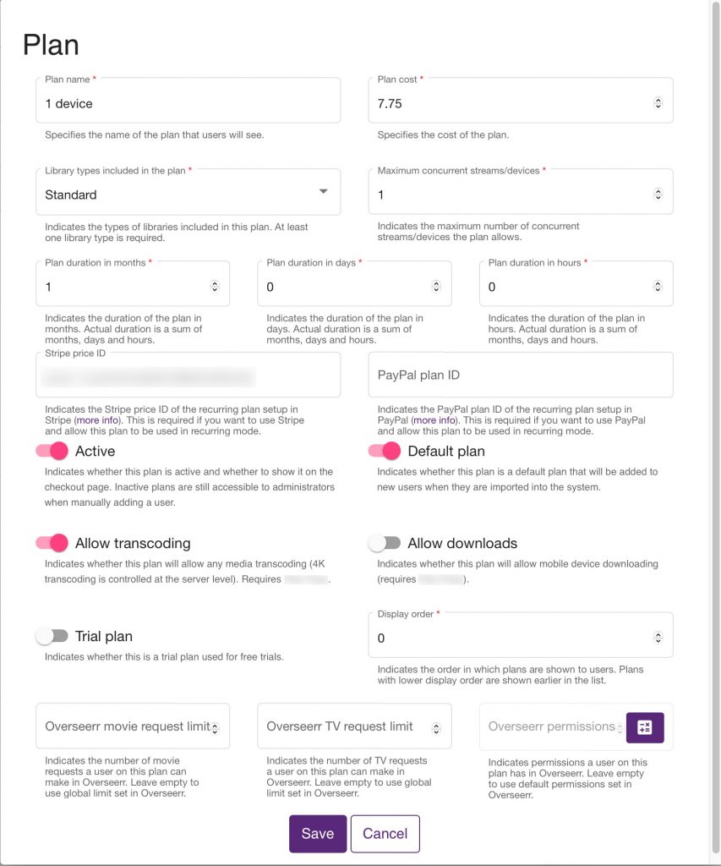Toggle the Active plan switch

[52, 452]
